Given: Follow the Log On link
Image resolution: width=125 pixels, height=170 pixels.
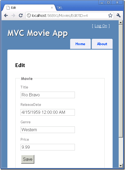Looking at the screenshot, I should 101,26.
